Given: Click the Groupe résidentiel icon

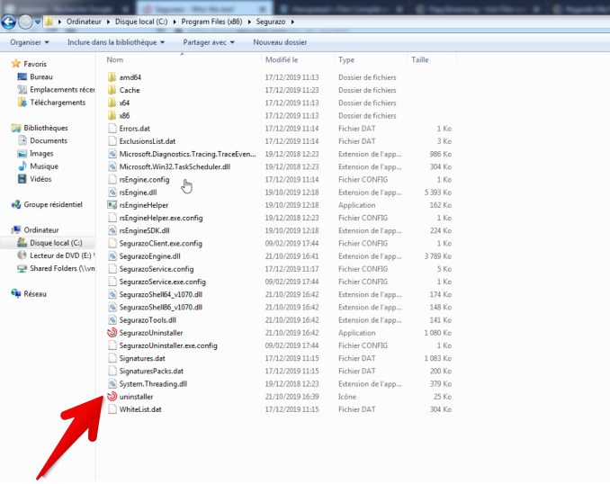Looking at the screenshot, I should coord(16,204).
